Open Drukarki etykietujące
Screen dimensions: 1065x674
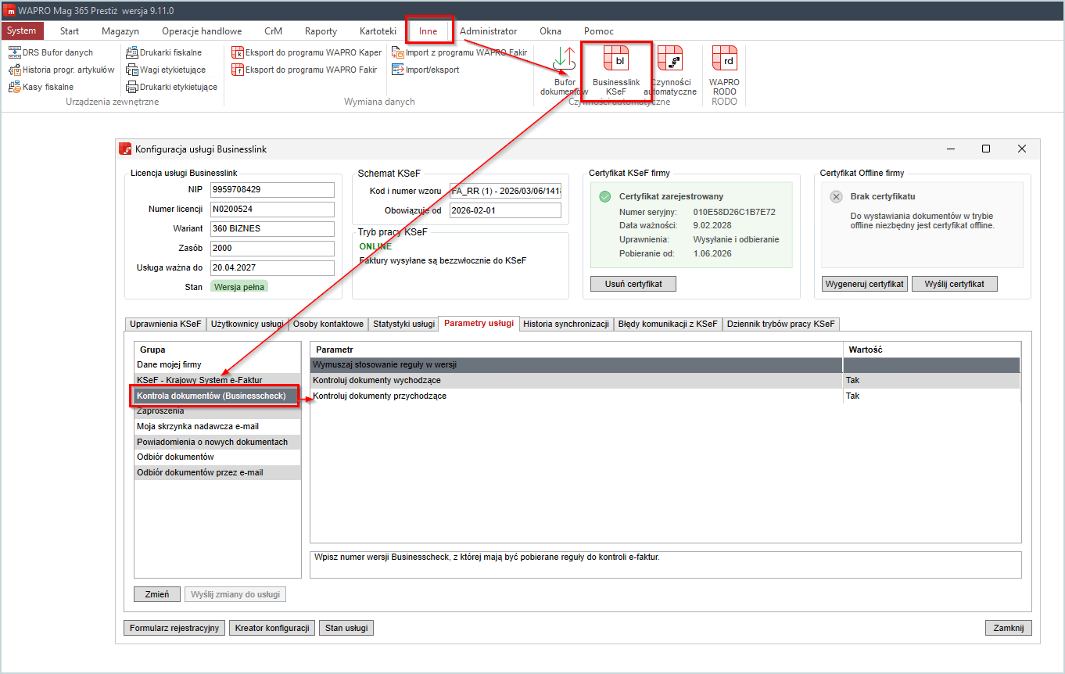172,87
